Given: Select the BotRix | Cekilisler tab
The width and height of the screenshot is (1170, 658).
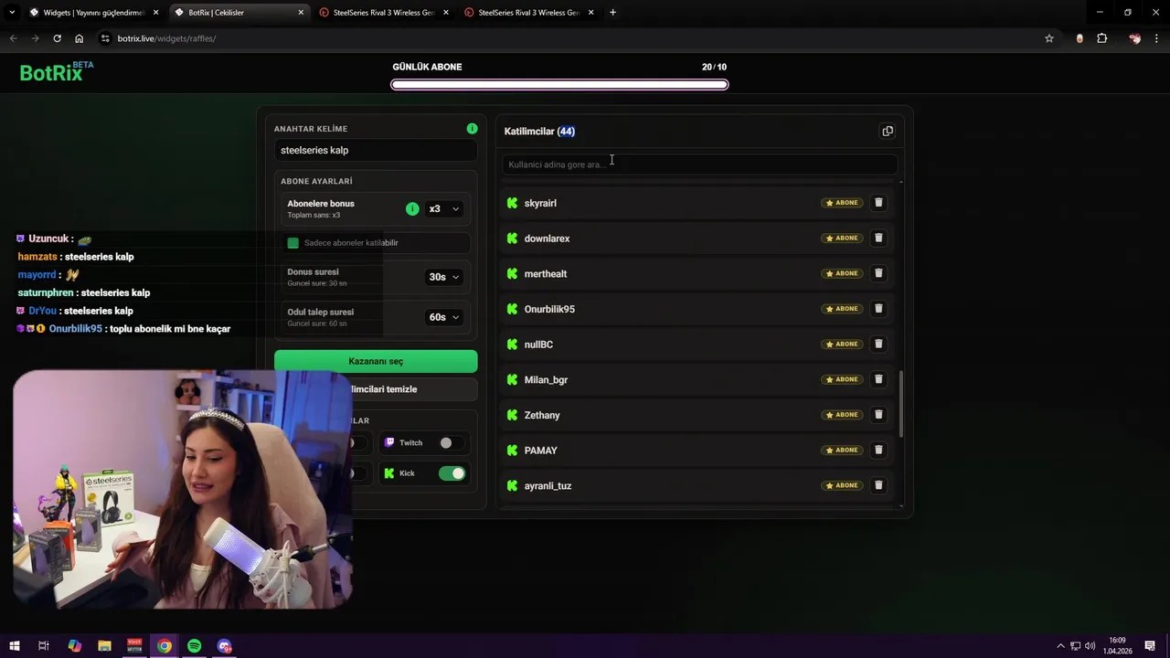Looking at the screenshot, I should click(x=239, y=13).
